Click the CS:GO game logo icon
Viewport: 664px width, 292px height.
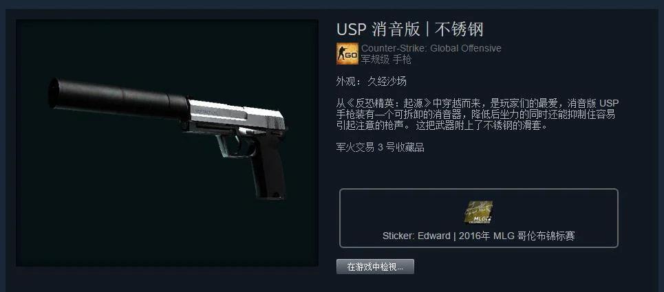tap(347, 54)
